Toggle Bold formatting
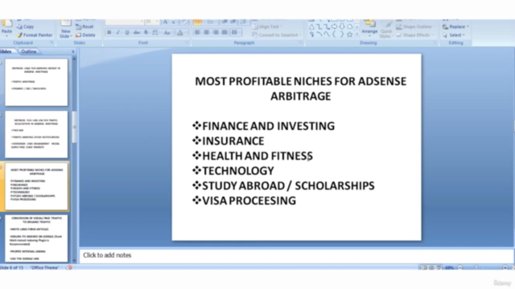Screen dimensions: 515x289 [109, 32]
